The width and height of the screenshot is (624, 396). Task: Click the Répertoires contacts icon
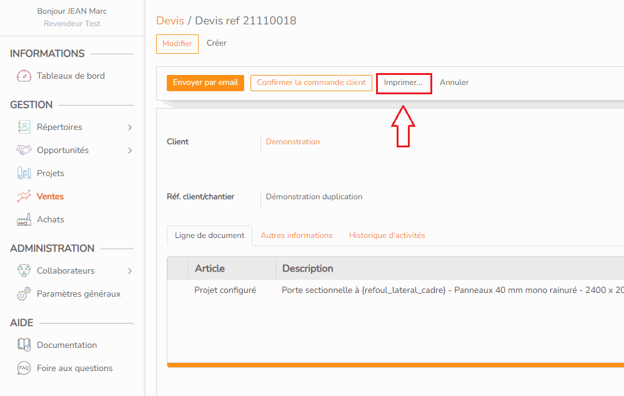[24, 127]
